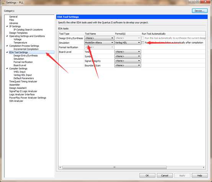Click the horizontal scrollbar thumb in EDA tools
212x182 pixels.
114,167
